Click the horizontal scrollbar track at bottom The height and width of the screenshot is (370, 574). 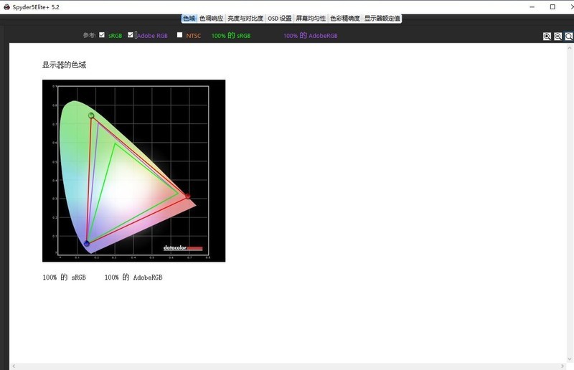(x=287, y=366)
